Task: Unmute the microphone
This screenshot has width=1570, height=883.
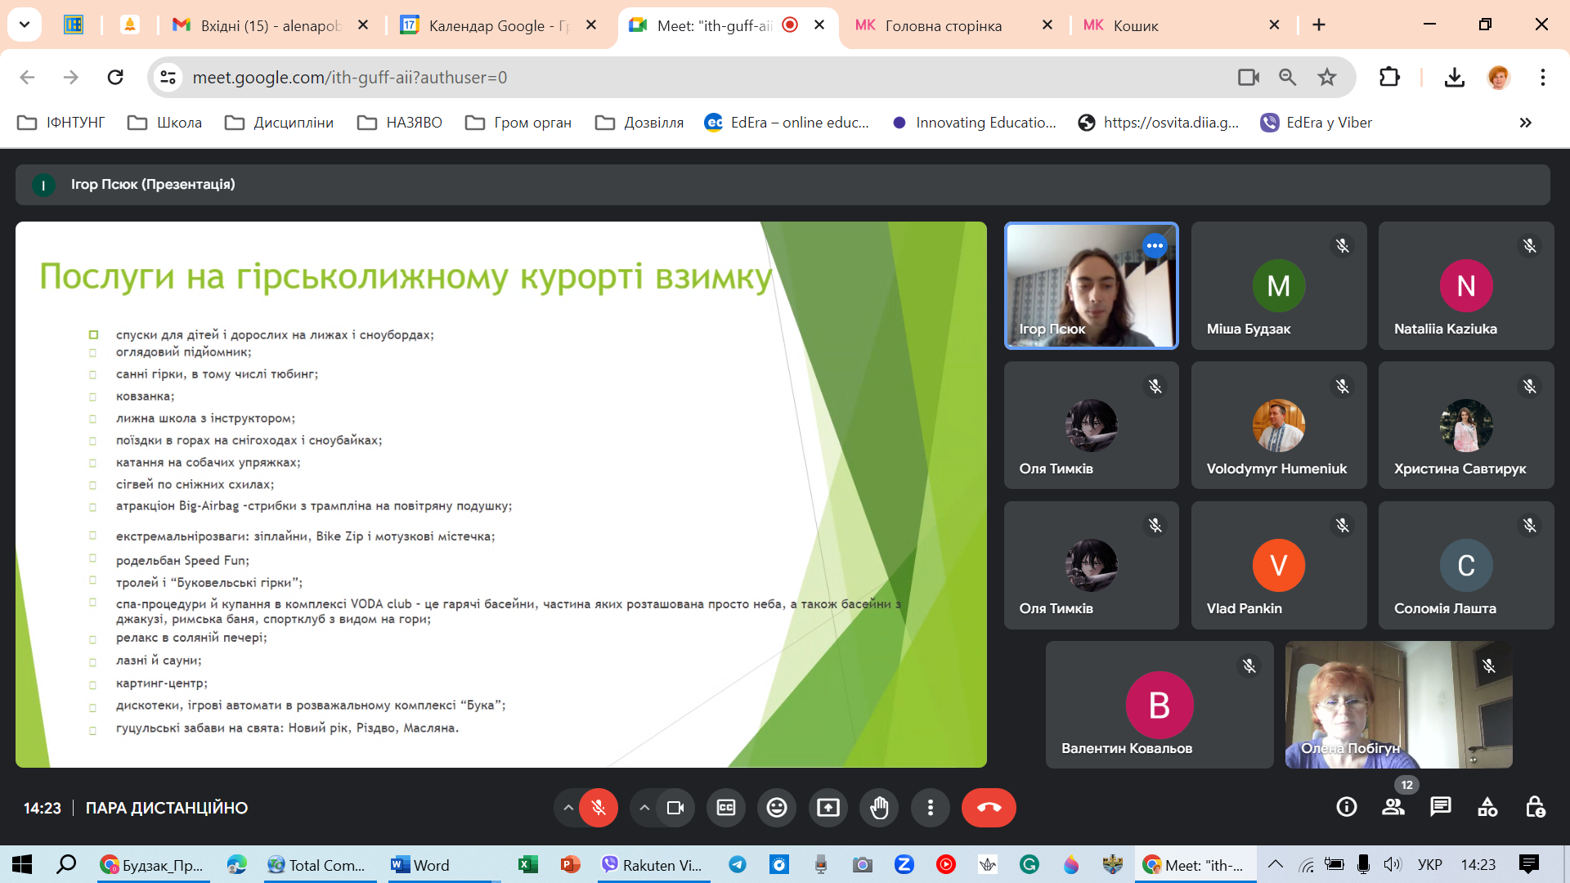Action: (599, 808)
